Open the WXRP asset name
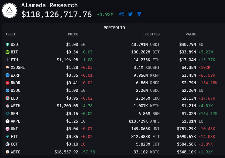 point(15,75)
